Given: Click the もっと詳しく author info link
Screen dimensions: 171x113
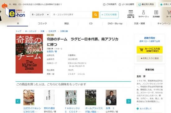Looking at the screenshot, I should [x=144, y=108].
